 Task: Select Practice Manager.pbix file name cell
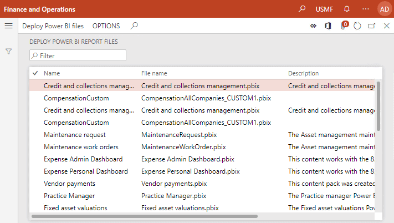173,196
